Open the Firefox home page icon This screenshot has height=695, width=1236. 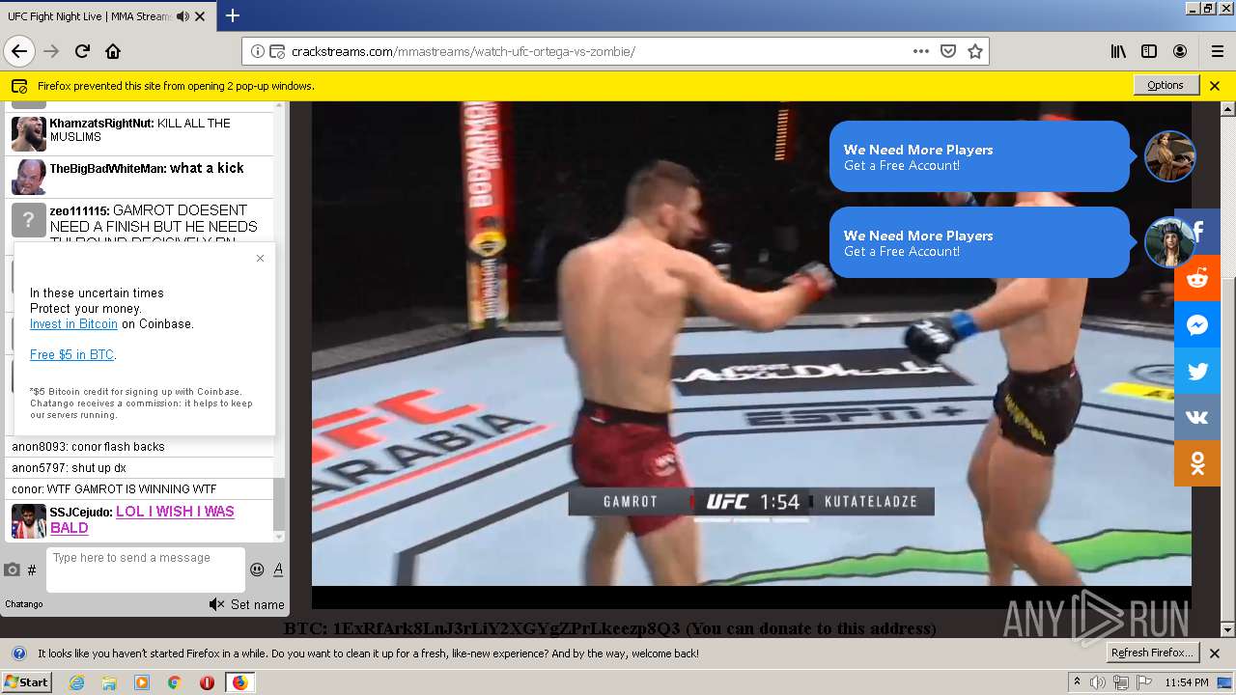pos(113,51)
